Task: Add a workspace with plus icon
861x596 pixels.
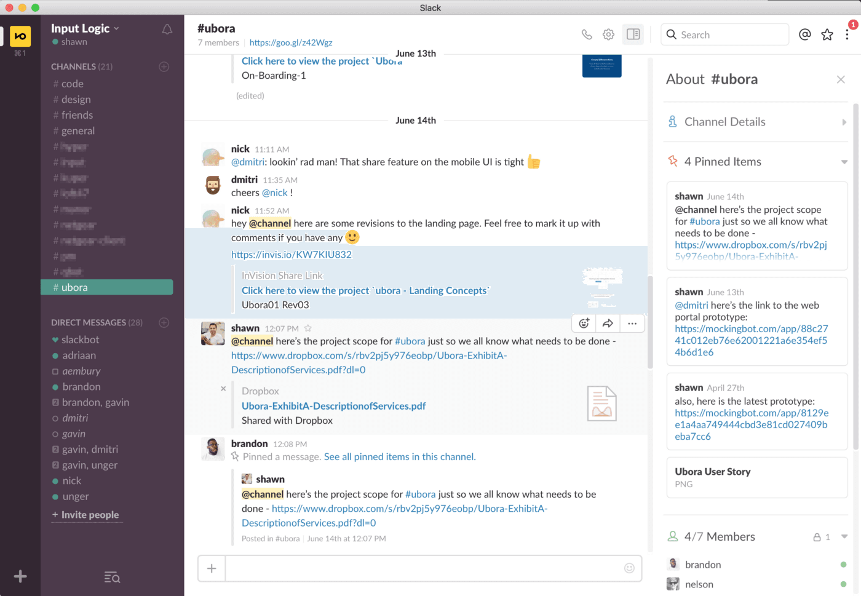Action: pyautogui.click(x=20, y=576)
